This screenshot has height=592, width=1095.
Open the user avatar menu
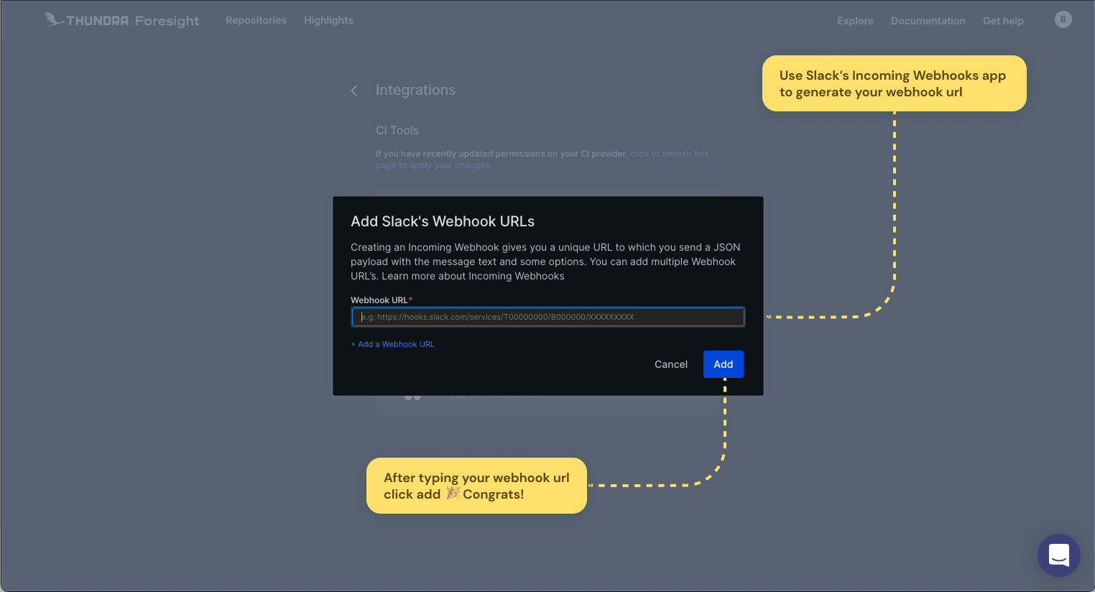coord(1063,19)
